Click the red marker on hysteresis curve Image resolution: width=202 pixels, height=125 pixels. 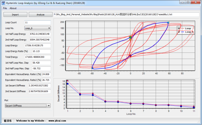[x=130, y=56]
